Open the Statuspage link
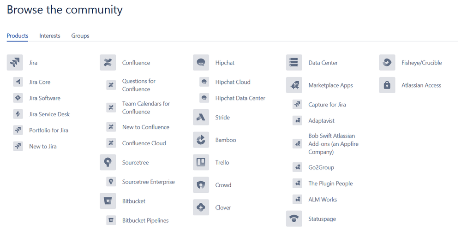Screen dimensions: 461x237 tap(322, 219)
